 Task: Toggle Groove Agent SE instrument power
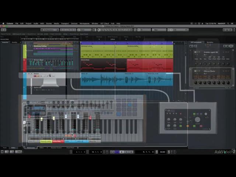[x=195, y=52]
